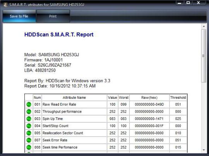Click the vertical scrollbar thumb

(x=204, y=56)
